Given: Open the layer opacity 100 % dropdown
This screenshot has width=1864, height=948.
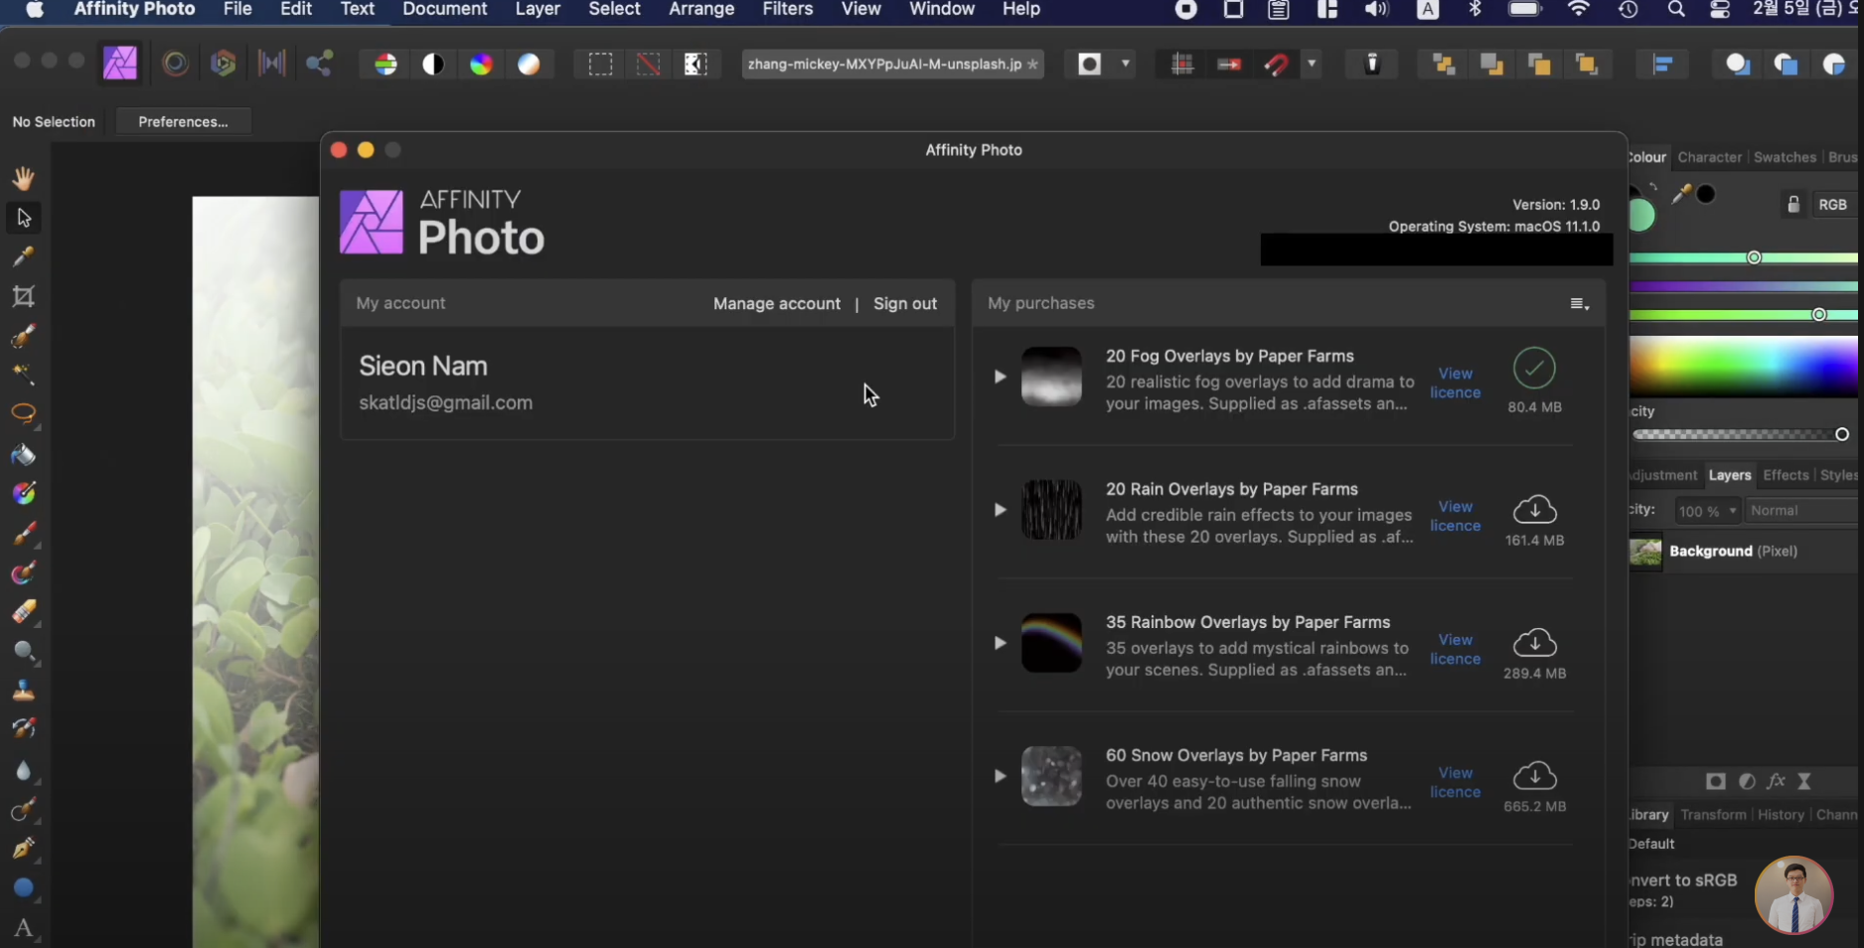Looking at the screenshot, I should (x=1707, y=511).
